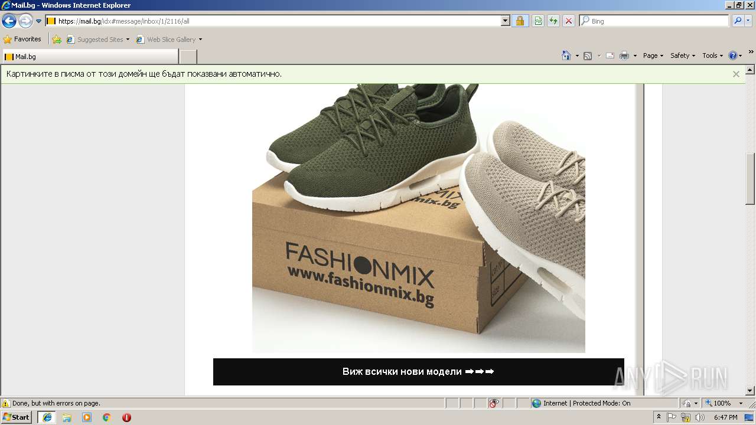Close the green notification bar
The image size is (756, 425).
pos(736,74)
